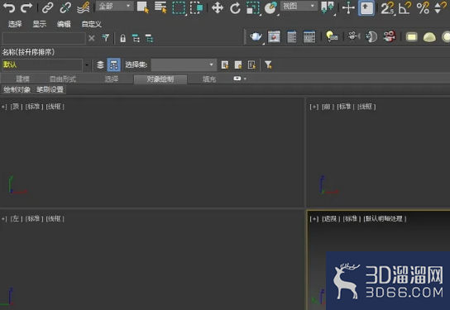Open the [前] viewport view menu
This screenshot has width=450, height=310.
(328, 107)
